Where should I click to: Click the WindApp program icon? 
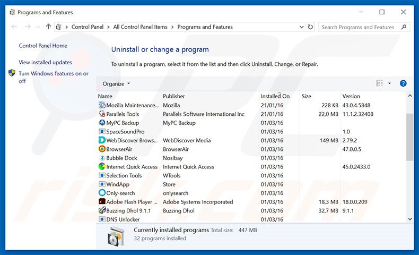tap(102, 184)
